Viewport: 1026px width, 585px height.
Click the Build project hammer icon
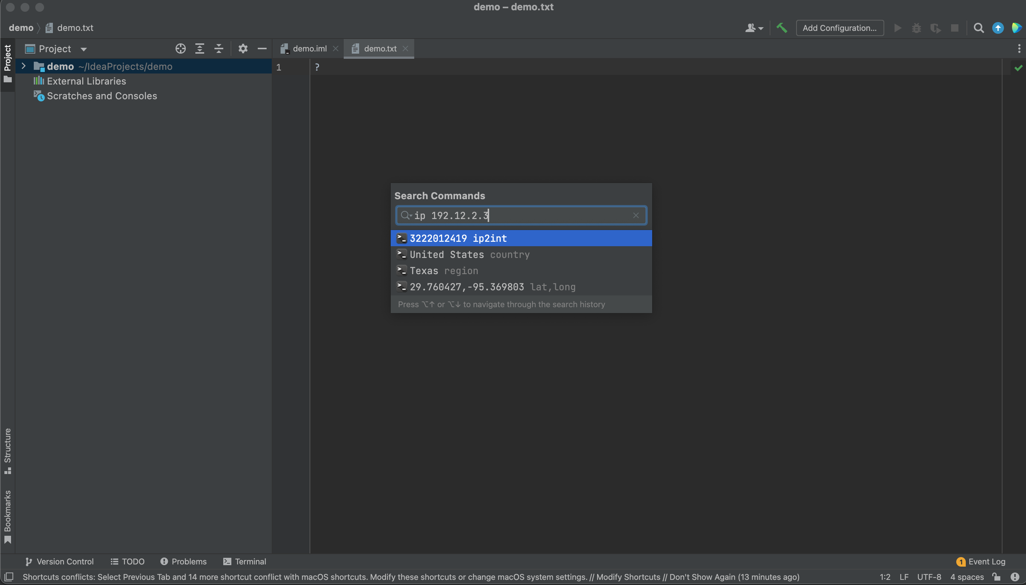781,28
